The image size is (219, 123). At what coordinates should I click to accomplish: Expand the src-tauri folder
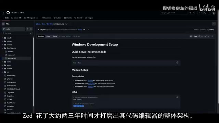[x=2, y=69]
